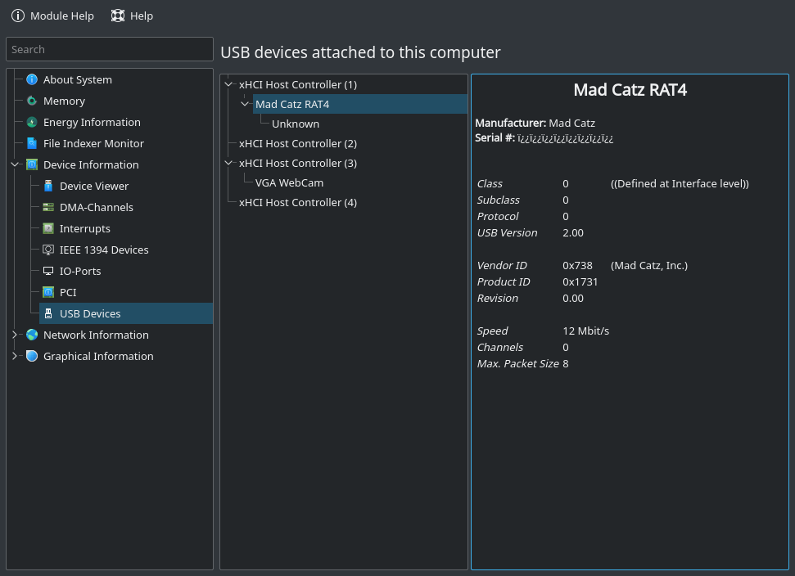This screenshot has width=795, height=576.
Task: Collapse xHCI Host Controller (3) node
Action: (228, 163)
